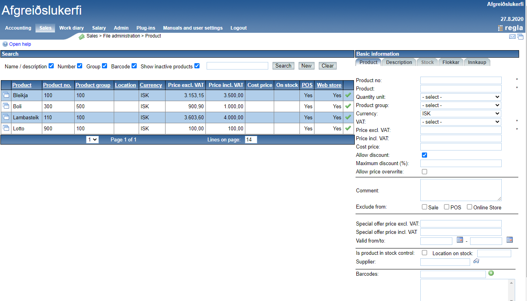Toggle Number search checkbox
The image size is (527, 301).
tap(80, 66)
